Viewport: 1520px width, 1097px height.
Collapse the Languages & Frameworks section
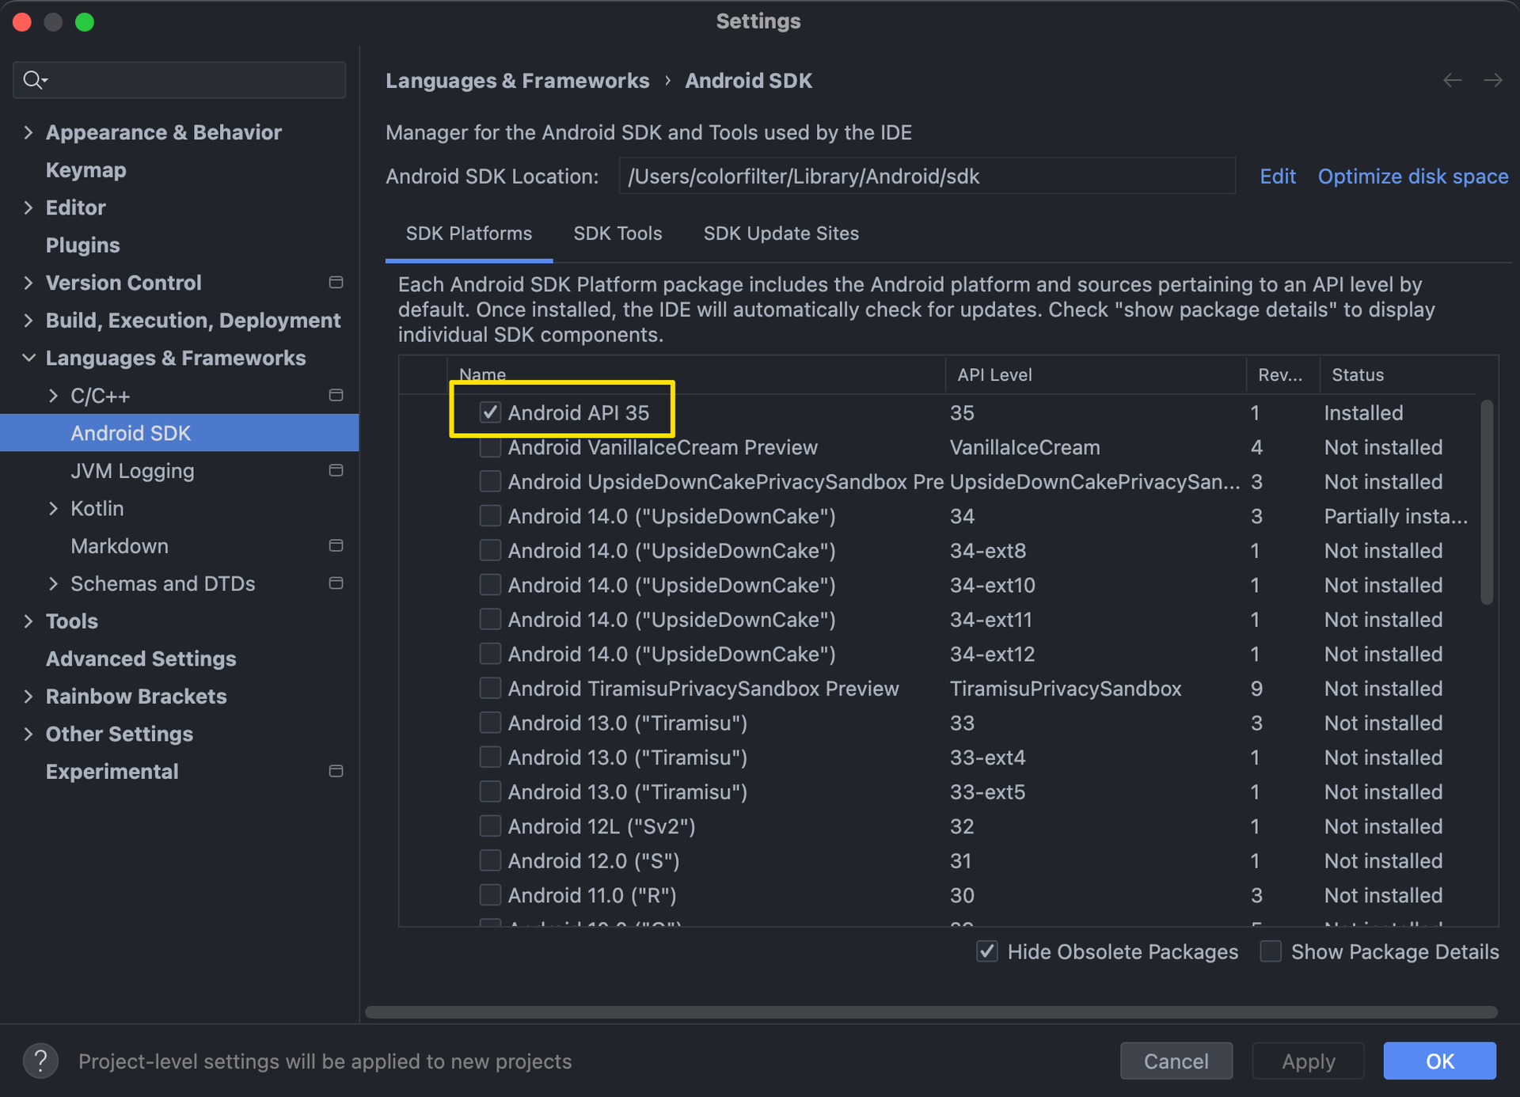(x=28, y=358)
